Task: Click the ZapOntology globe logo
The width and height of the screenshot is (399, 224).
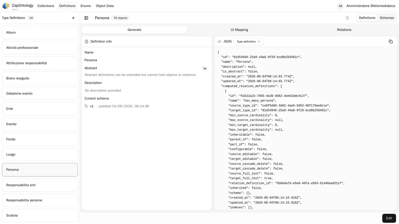Action: coord(6,6)
